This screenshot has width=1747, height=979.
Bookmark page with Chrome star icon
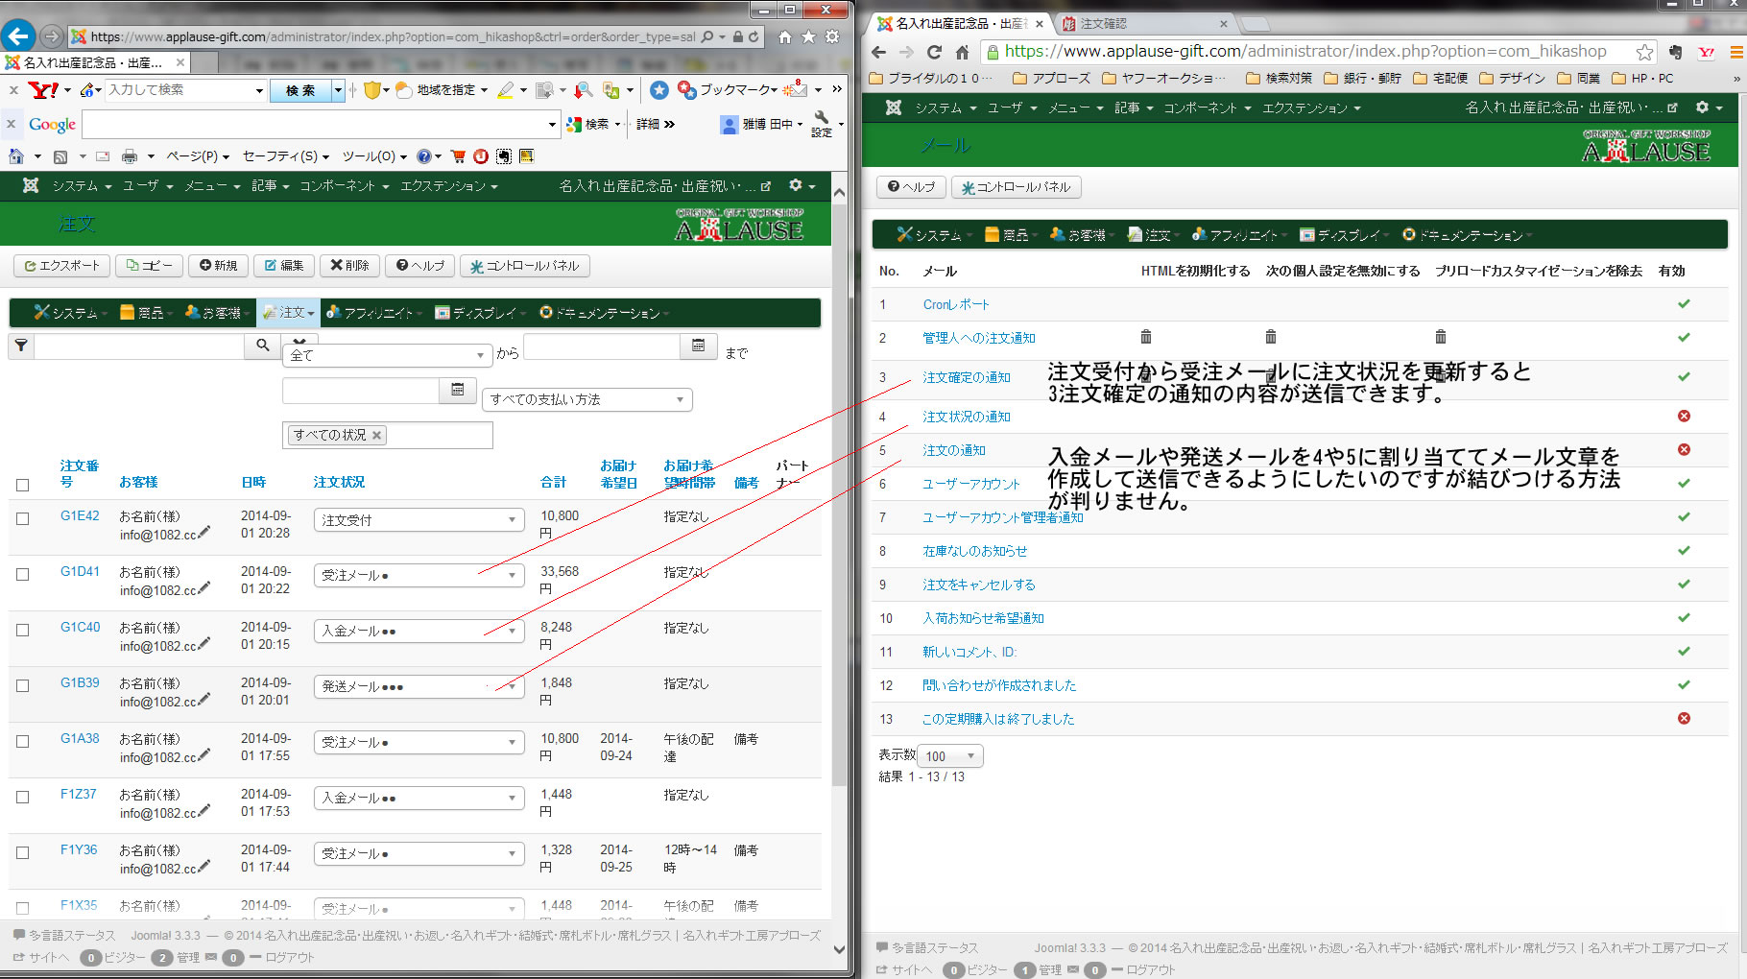coord(1644,52)
